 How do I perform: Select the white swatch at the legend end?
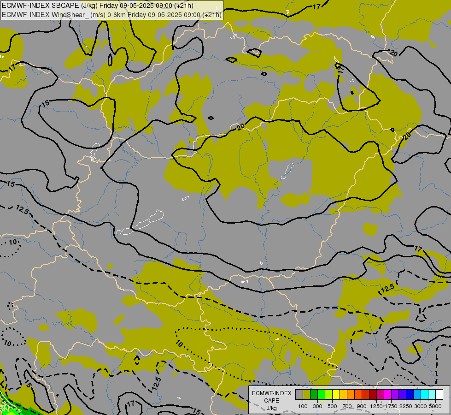pos(439,394)
